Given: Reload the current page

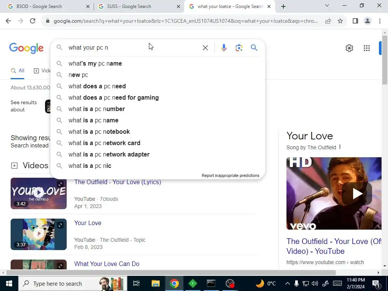Looking at the screenshot, I should point(33,21).
